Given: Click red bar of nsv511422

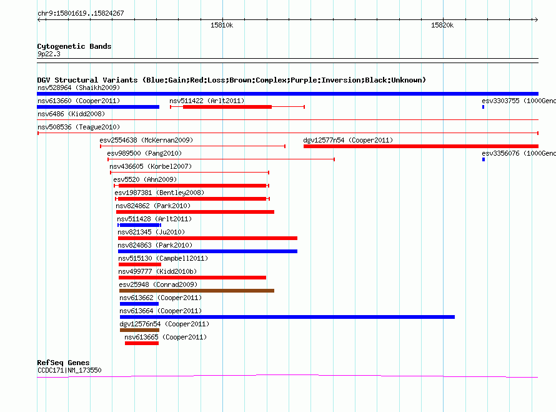Looking at the screenshot, I should [227, 107].
